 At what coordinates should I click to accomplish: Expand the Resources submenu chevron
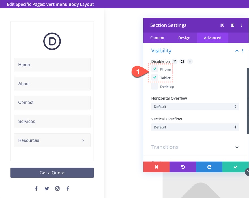pos(83,140)
